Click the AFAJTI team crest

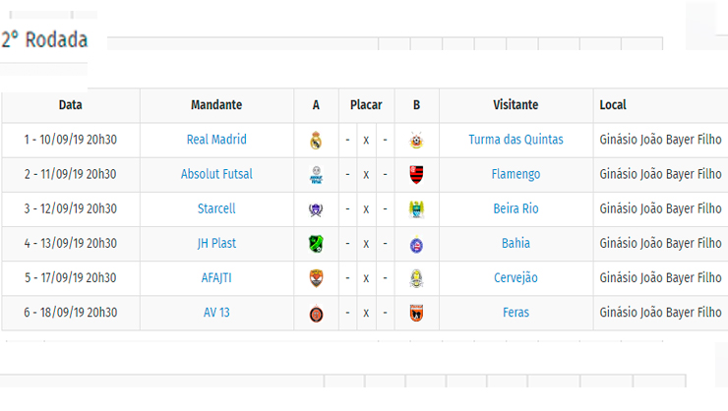pyautogui.click(x=316, y=278)
